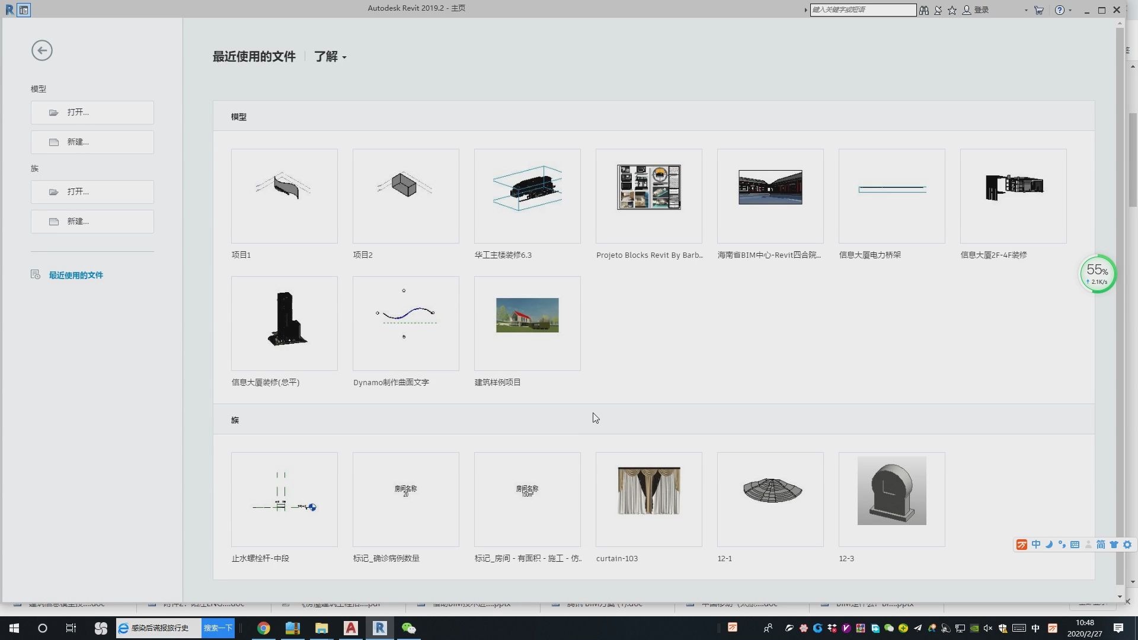The image size is (1138, 640).
Task: Sign in using the 登录 account icon
Action: [x=977, y=10]
